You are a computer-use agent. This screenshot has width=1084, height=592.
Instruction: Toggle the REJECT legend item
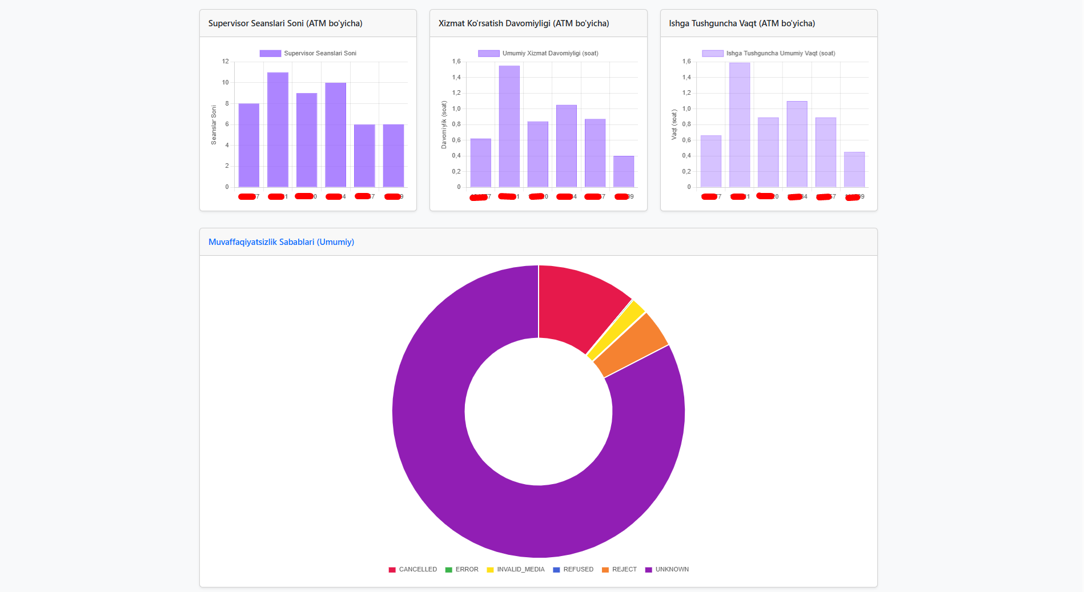click(619, 570)
